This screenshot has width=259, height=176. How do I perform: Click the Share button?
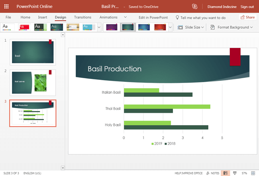tap(247, 18)
